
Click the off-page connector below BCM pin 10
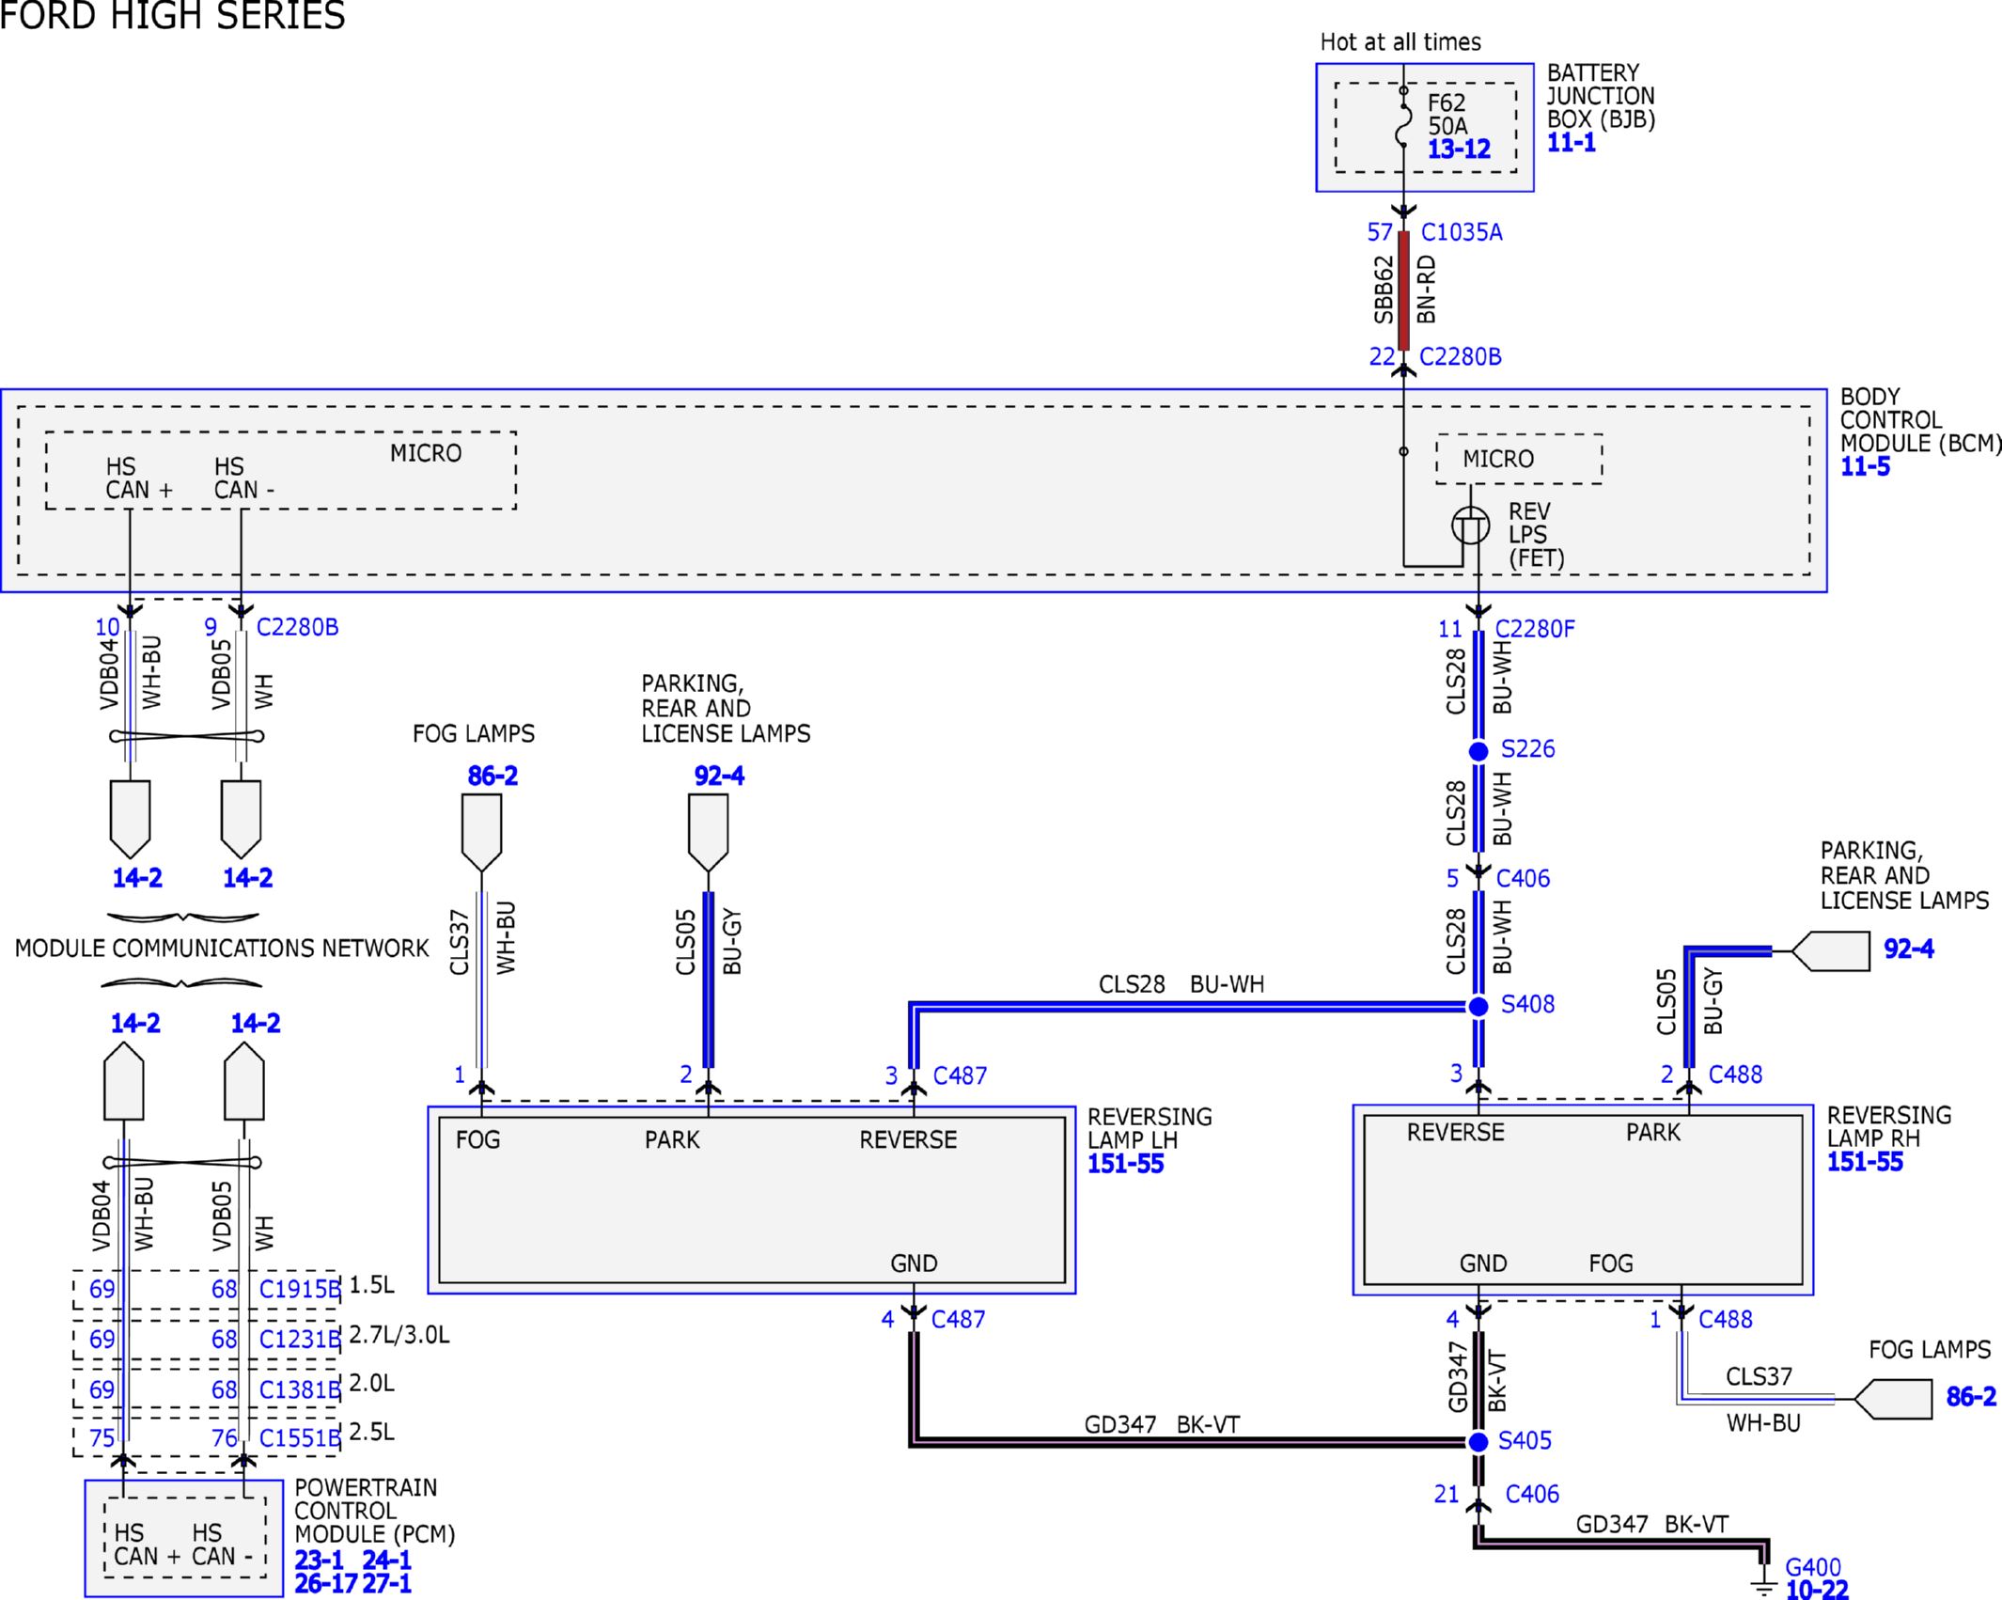tap(130, 819)
